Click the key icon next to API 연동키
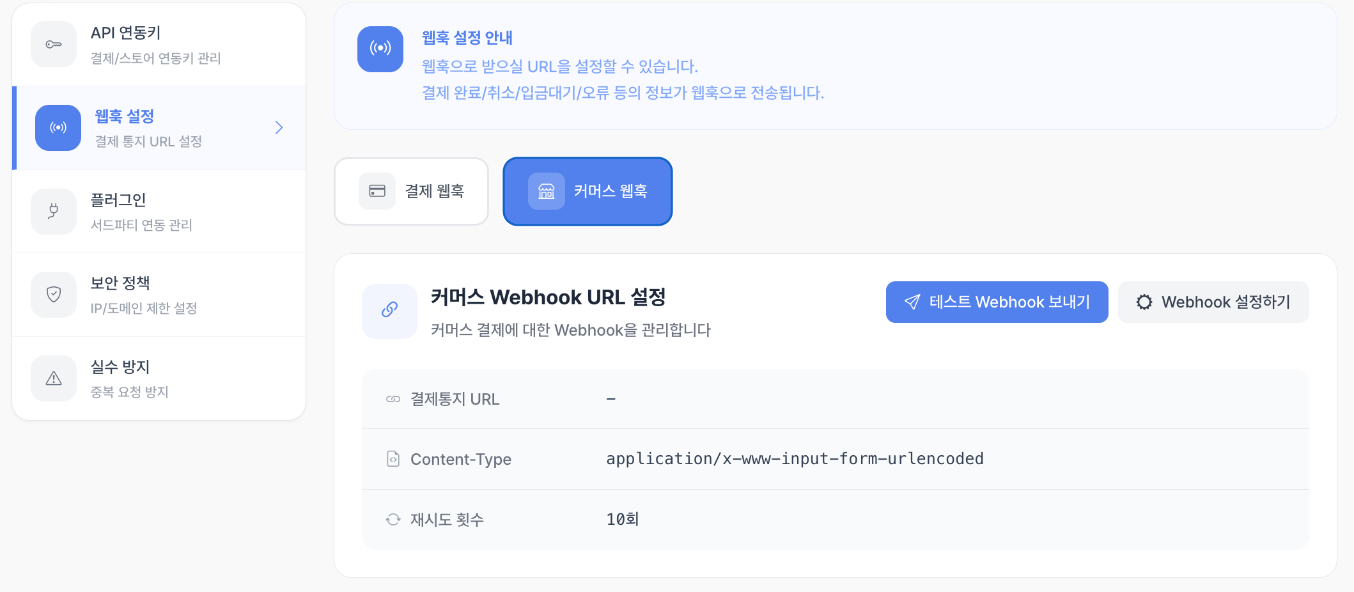 point(54,43)
